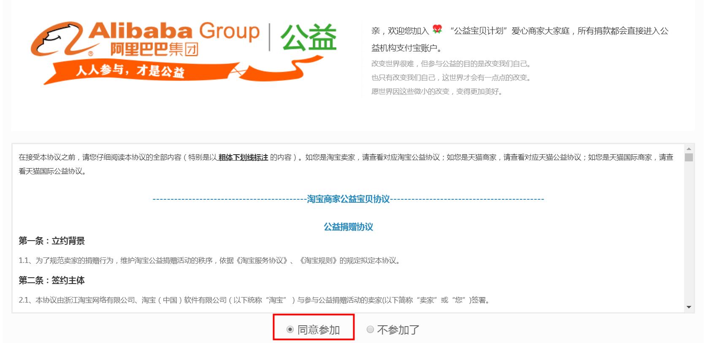Click the red heart icon in welcome text
Image resolution: width=706 pixels, height=343 pixels.
pyautogui.click(x=437, y=29)
